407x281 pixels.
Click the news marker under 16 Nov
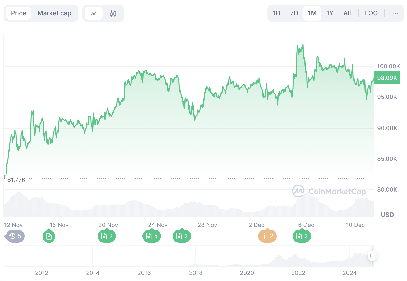(x=49, y=236)
